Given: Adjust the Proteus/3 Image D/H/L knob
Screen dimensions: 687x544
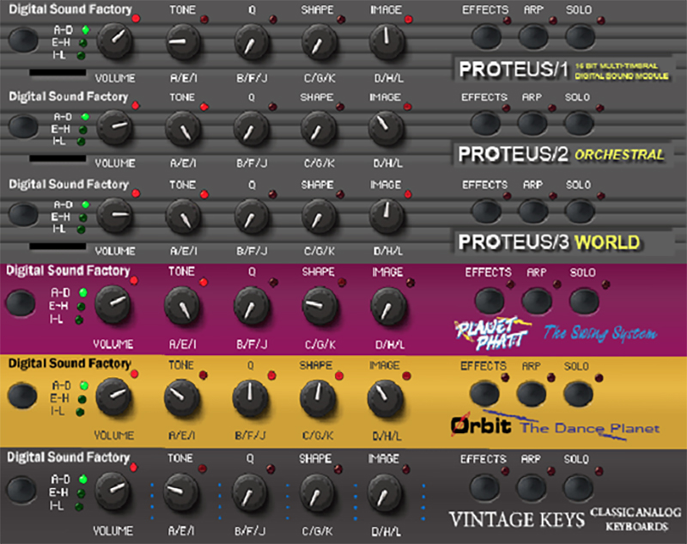Looking at the screenshot, I should tap(387, 216).
